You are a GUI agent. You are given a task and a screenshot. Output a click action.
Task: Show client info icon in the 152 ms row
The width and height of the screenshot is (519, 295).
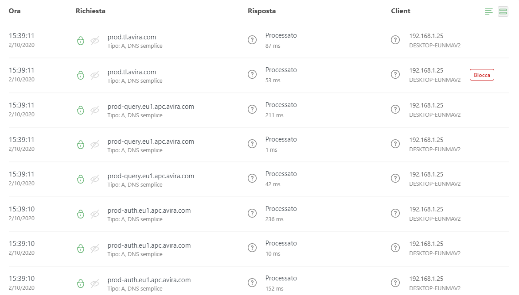tap(395, 283)
